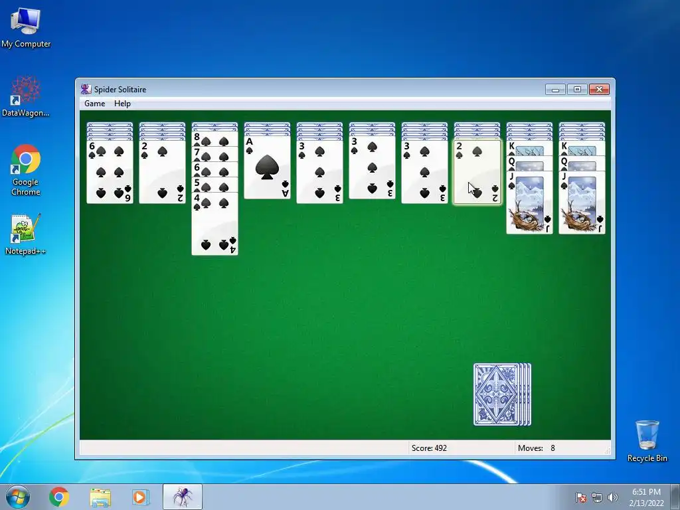Select the Recycle Bin icon
This screenshot has width=680, height=510.
click(647, 441)
